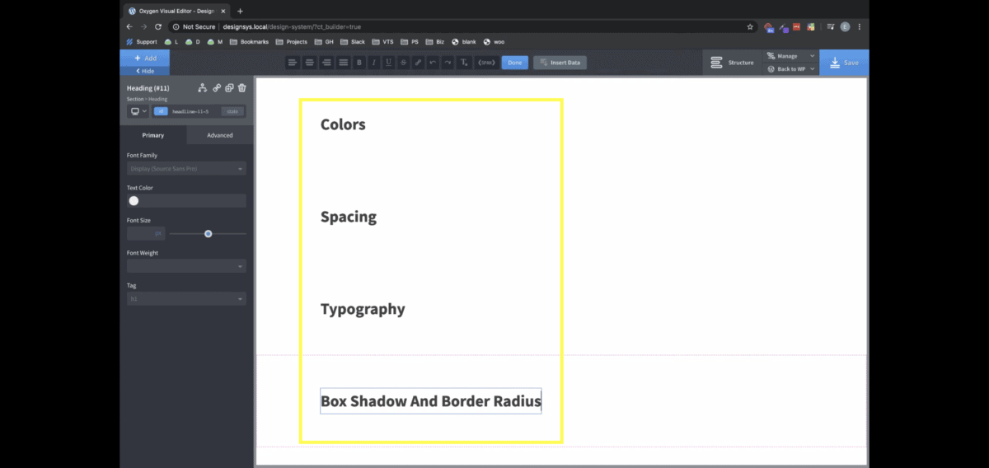Click the duplicate element icon
Image resolution: width=989 pixels, height=468 pixels.
click(230, 88)
